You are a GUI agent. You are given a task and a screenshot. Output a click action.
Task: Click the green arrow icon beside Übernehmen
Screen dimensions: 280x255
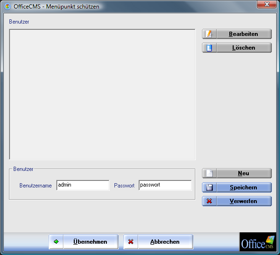coord(56,242)
